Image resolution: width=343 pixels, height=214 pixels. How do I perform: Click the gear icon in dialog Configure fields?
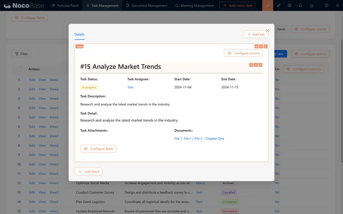86,149
